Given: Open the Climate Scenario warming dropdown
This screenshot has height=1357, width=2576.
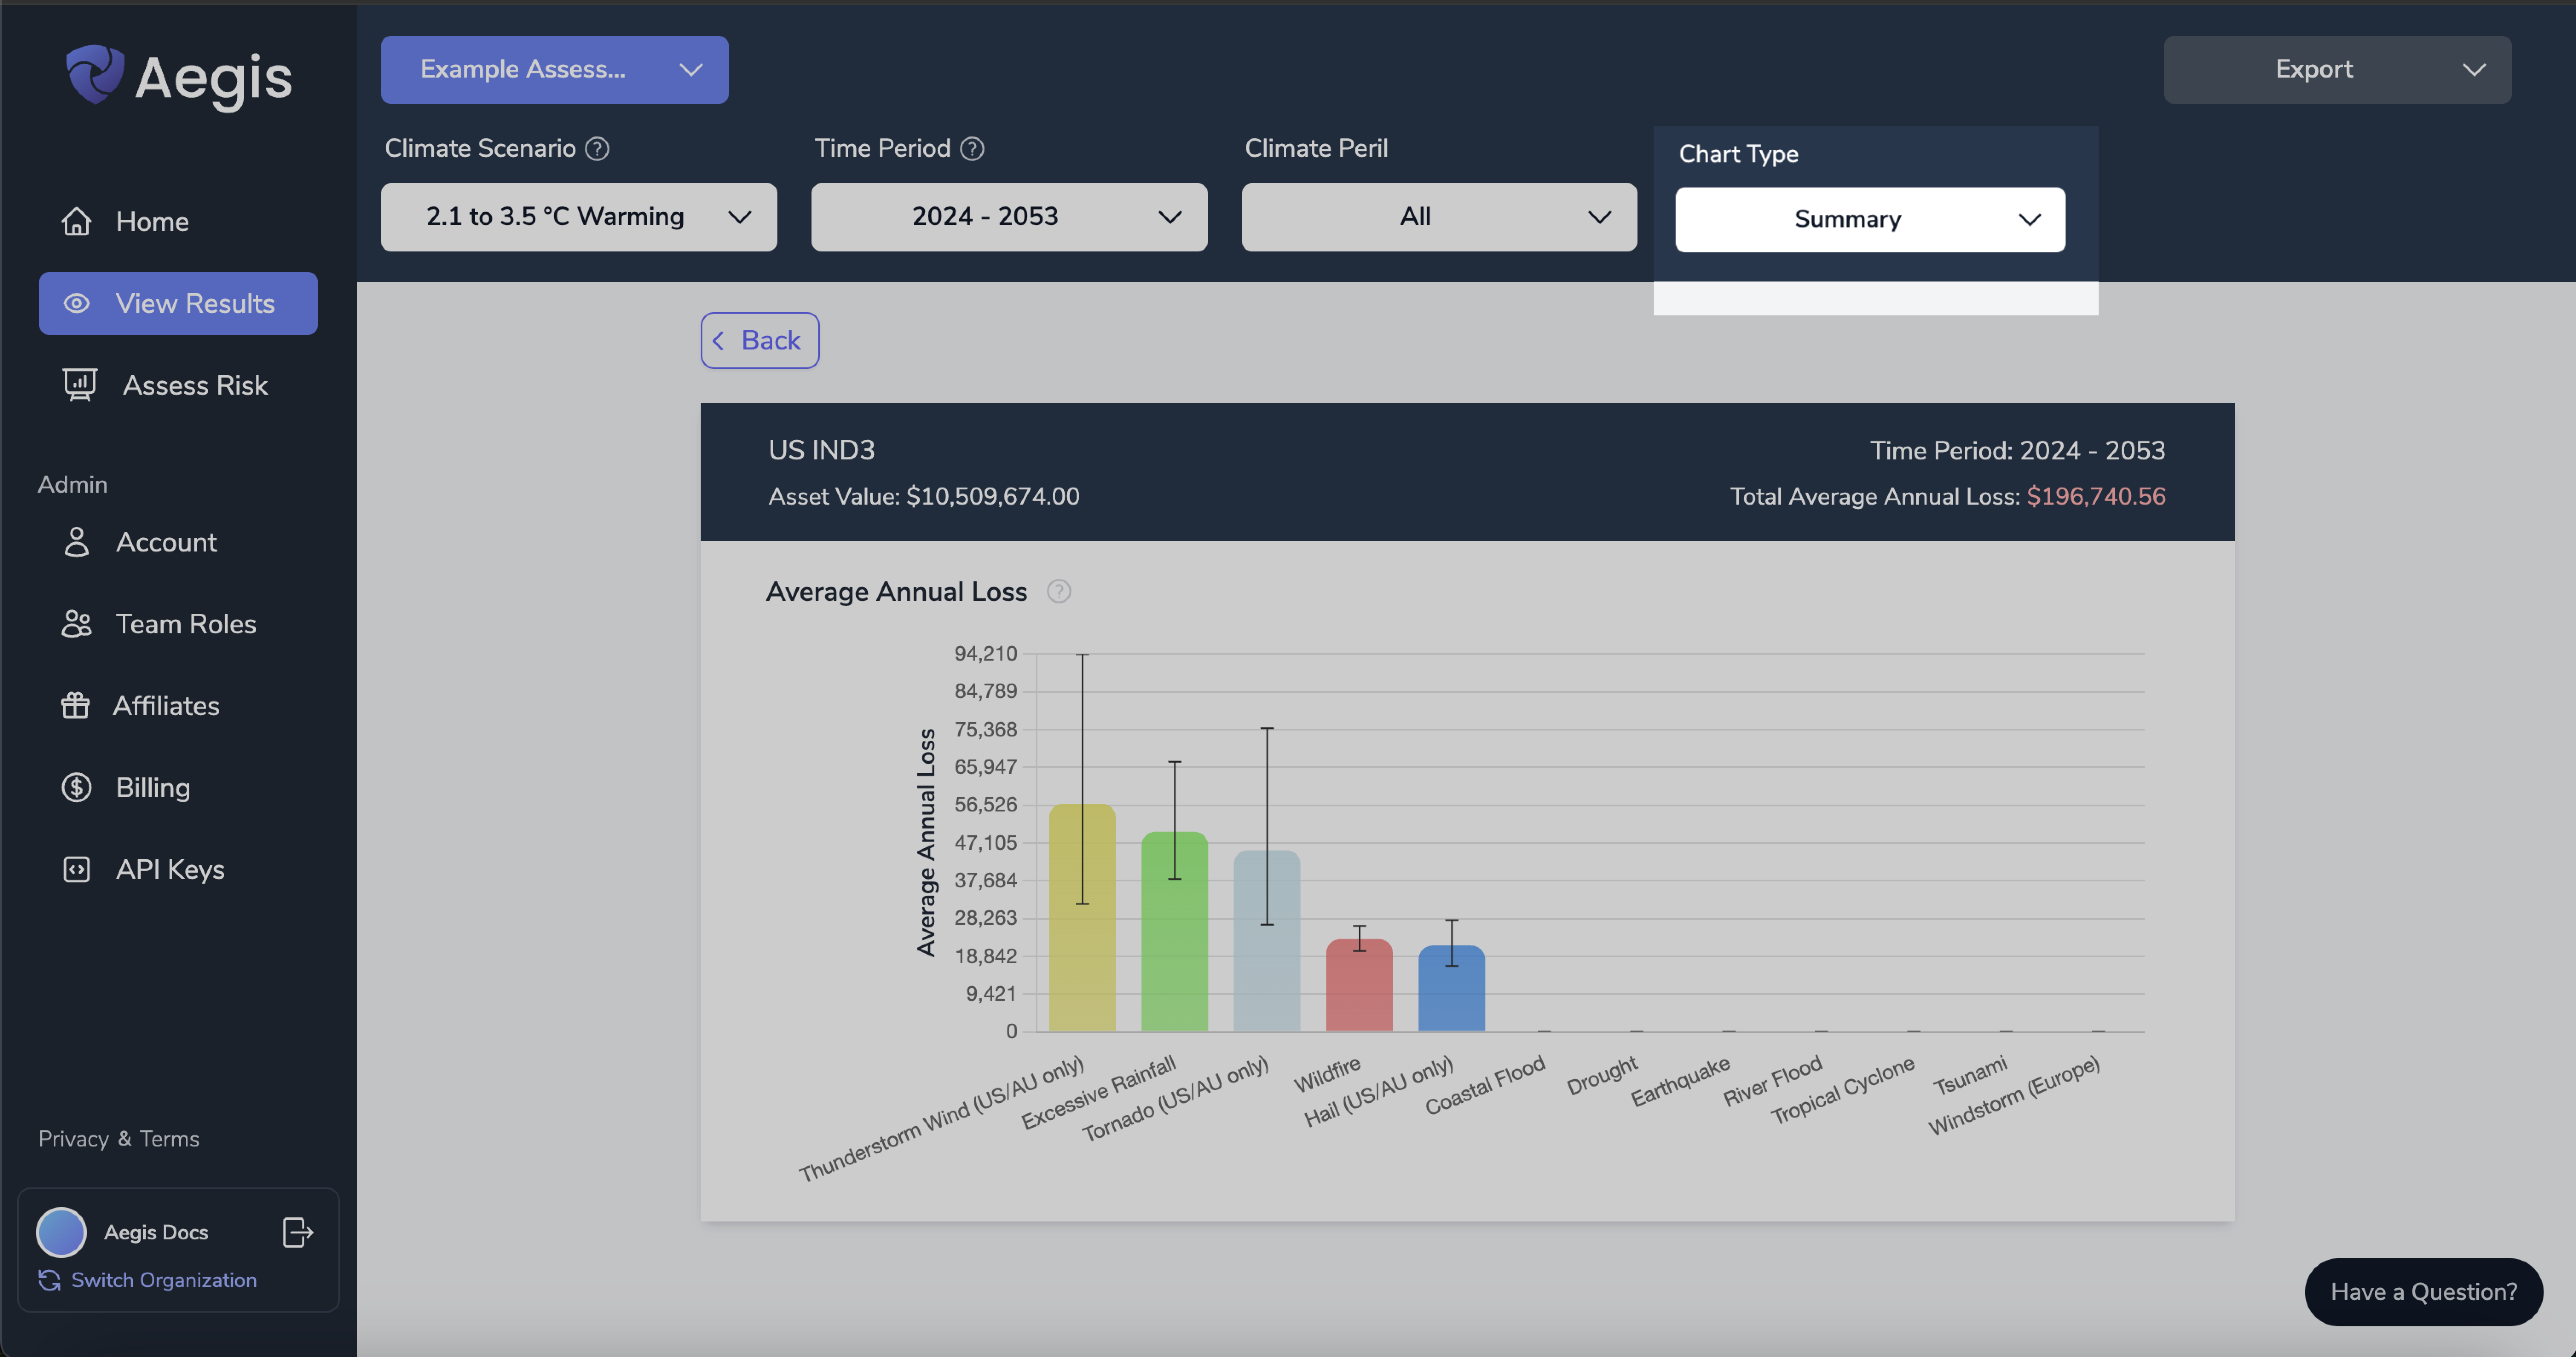Looking at the screenshot, I should click(x=579, y=217).
